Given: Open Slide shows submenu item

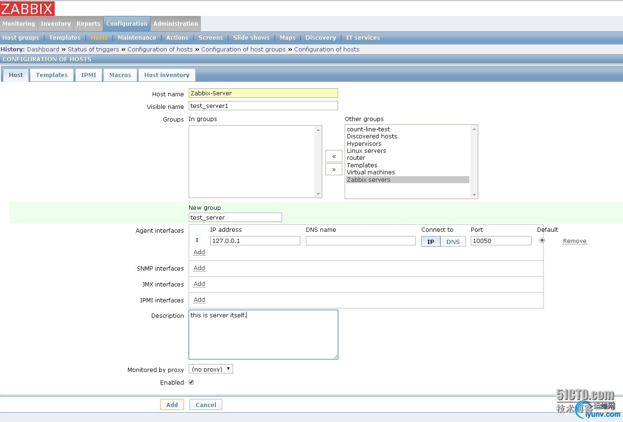Looking at the screenshot, I should coord(251,38).
